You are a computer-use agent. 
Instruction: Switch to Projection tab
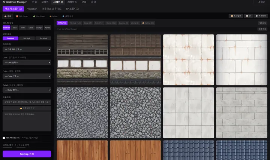click(32, 9)
